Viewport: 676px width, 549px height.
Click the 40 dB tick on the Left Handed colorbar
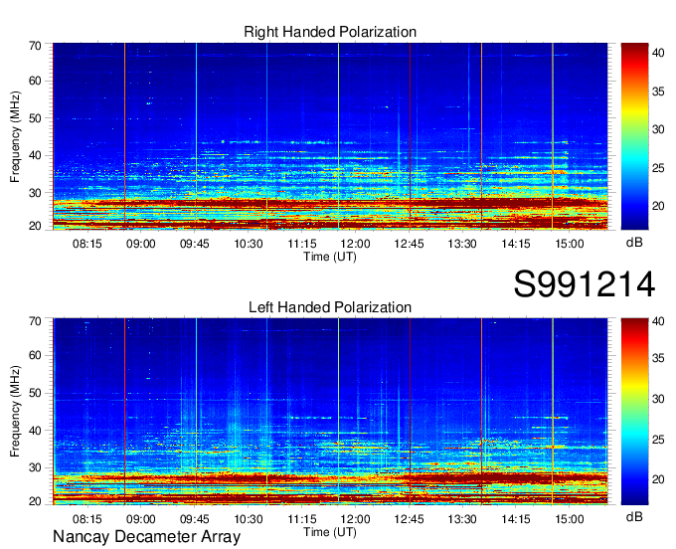tap(658, 321)
